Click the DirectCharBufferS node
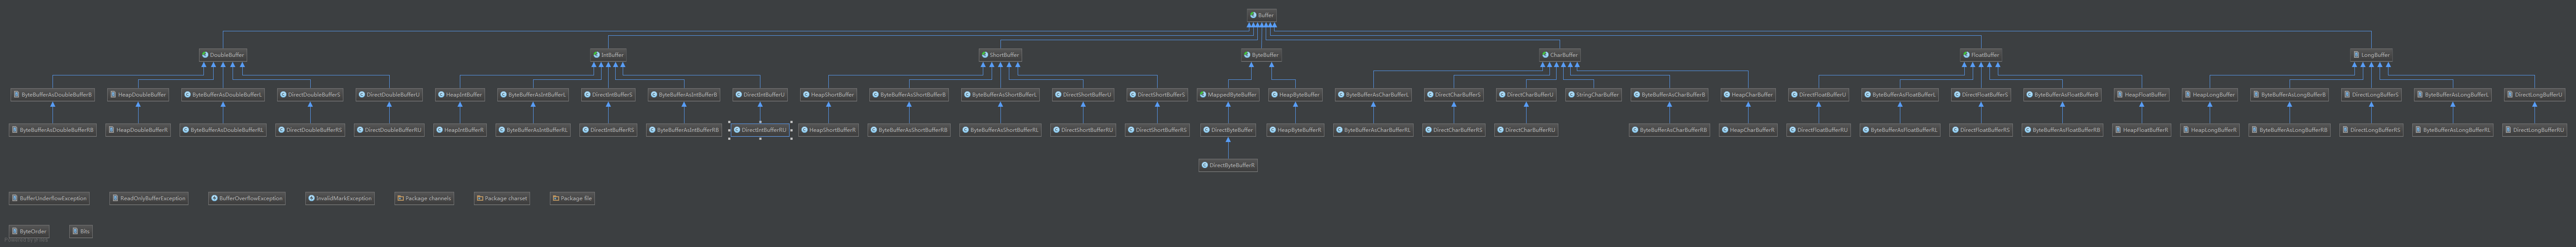 point(1454,95)
